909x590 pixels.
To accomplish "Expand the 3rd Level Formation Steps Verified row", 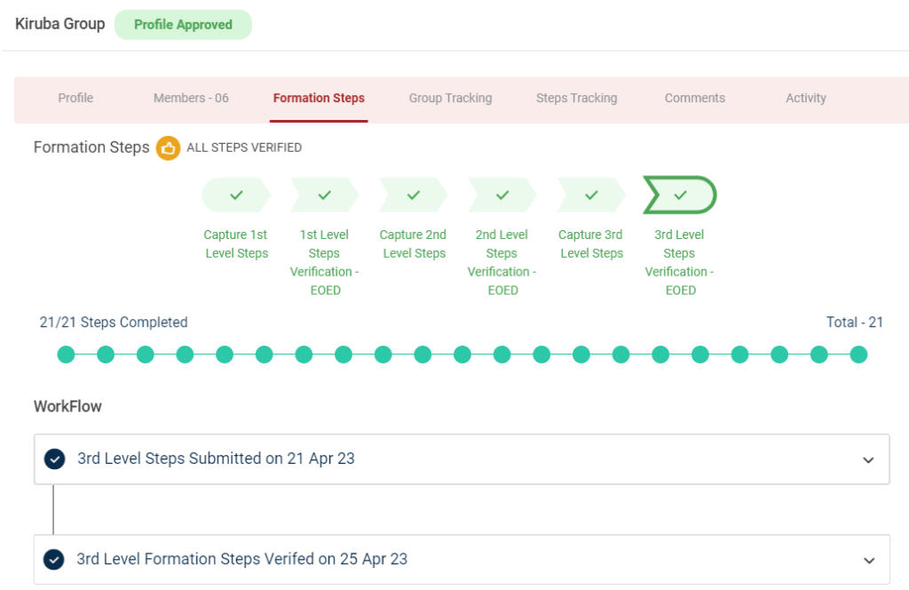I will pos(867,560).
